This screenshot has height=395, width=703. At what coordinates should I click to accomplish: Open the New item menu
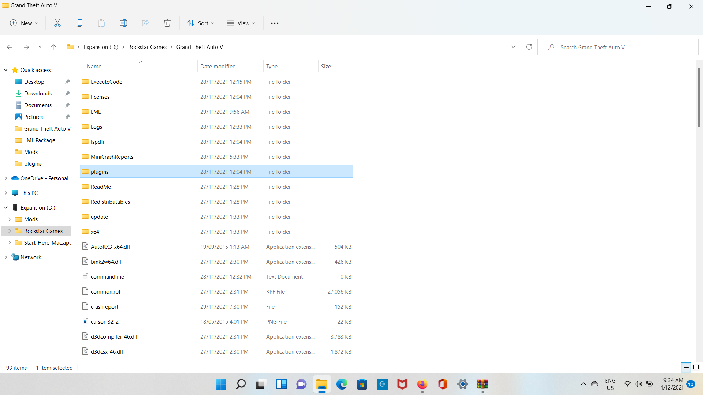pos(23,23)
